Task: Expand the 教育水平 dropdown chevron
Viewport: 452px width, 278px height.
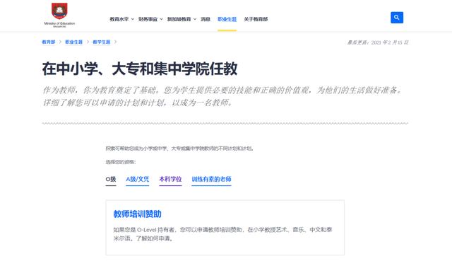Action: click(x=133, y=19)
